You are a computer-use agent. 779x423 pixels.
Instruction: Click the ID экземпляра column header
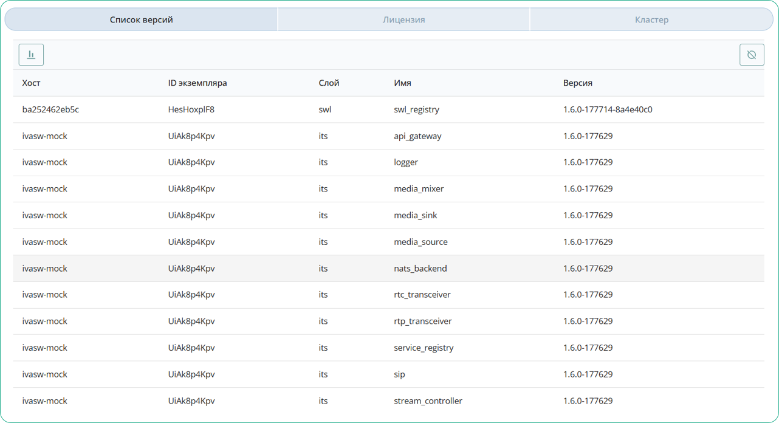click(197, 83)
